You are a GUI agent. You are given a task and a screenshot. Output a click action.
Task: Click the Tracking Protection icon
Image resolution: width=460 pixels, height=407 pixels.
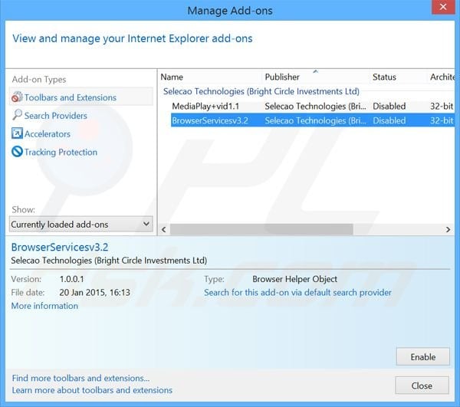[17, 152]
